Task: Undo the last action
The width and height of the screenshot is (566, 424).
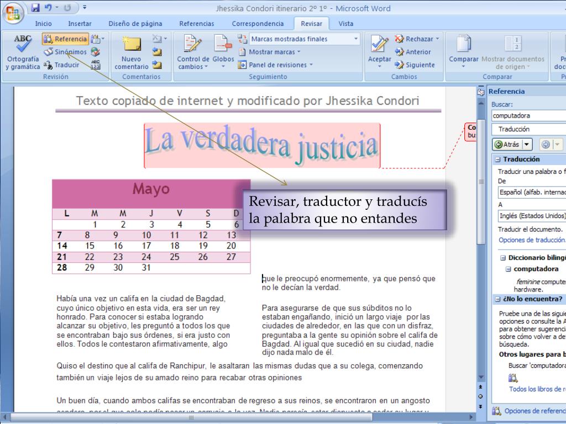Action: pos(48,7)
